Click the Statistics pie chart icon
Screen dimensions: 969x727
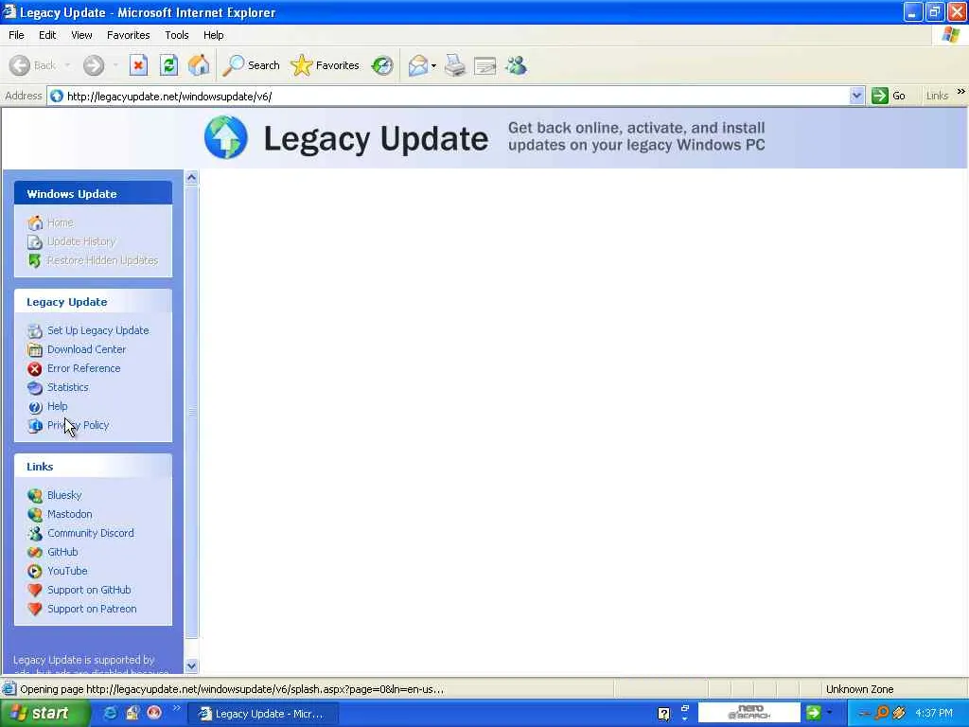coord(35,387)
